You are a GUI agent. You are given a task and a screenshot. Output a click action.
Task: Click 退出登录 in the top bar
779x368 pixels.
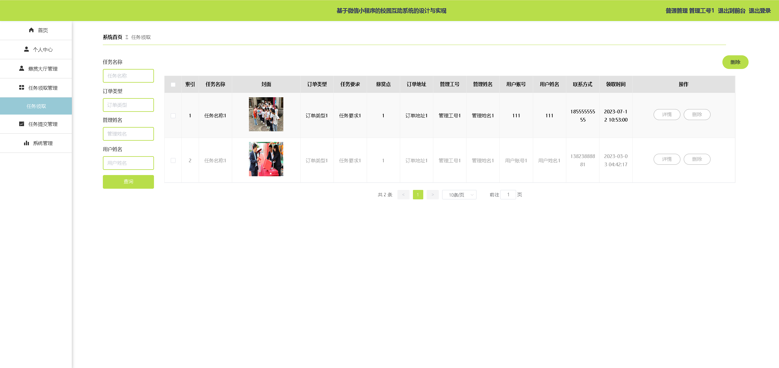click(x=760, y=11)
